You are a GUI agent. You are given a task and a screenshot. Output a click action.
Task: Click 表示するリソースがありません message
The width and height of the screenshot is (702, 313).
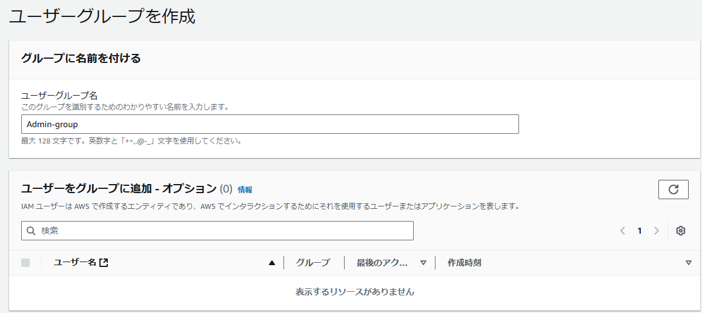[354, 292]
